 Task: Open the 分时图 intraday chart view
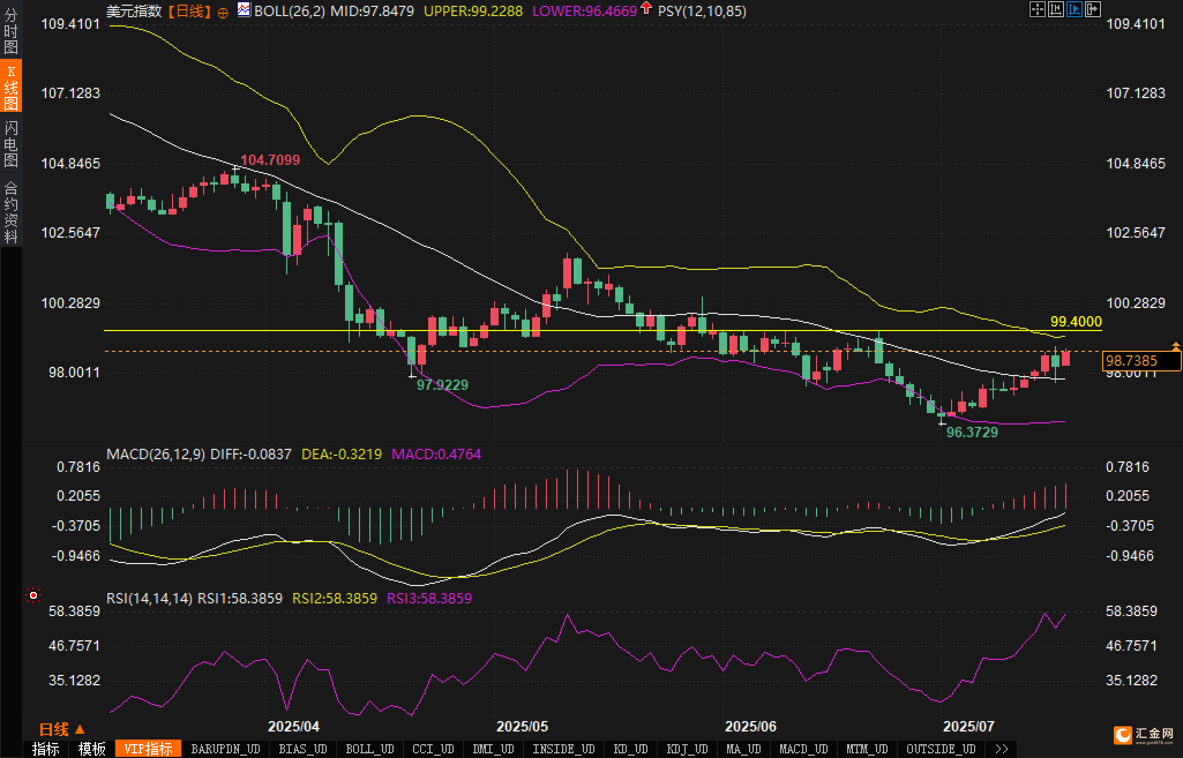(11, 31)
